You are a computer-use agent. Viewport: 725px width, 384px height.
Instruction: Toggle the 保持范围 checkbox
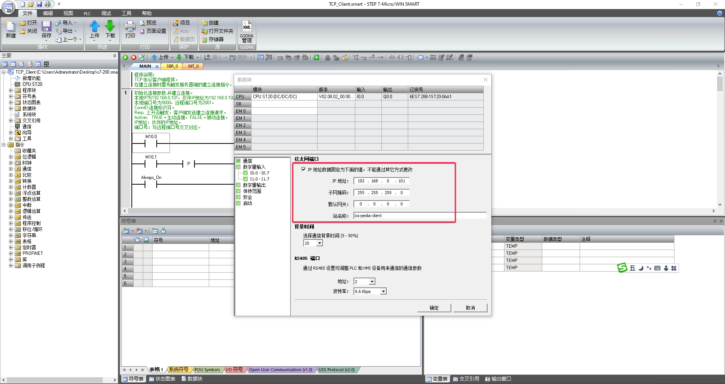point(239,191)
